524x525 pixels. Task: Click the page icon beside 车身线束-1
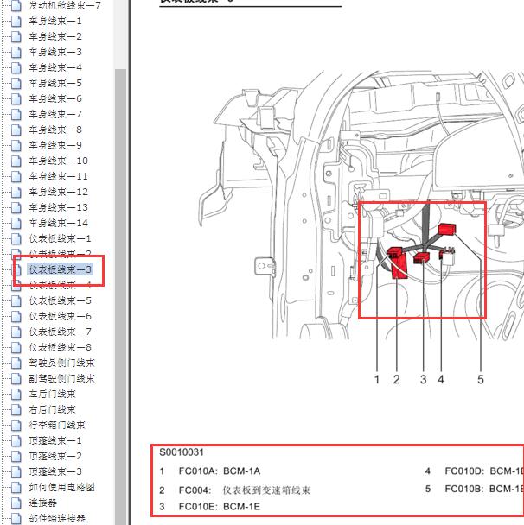(16, 22)
